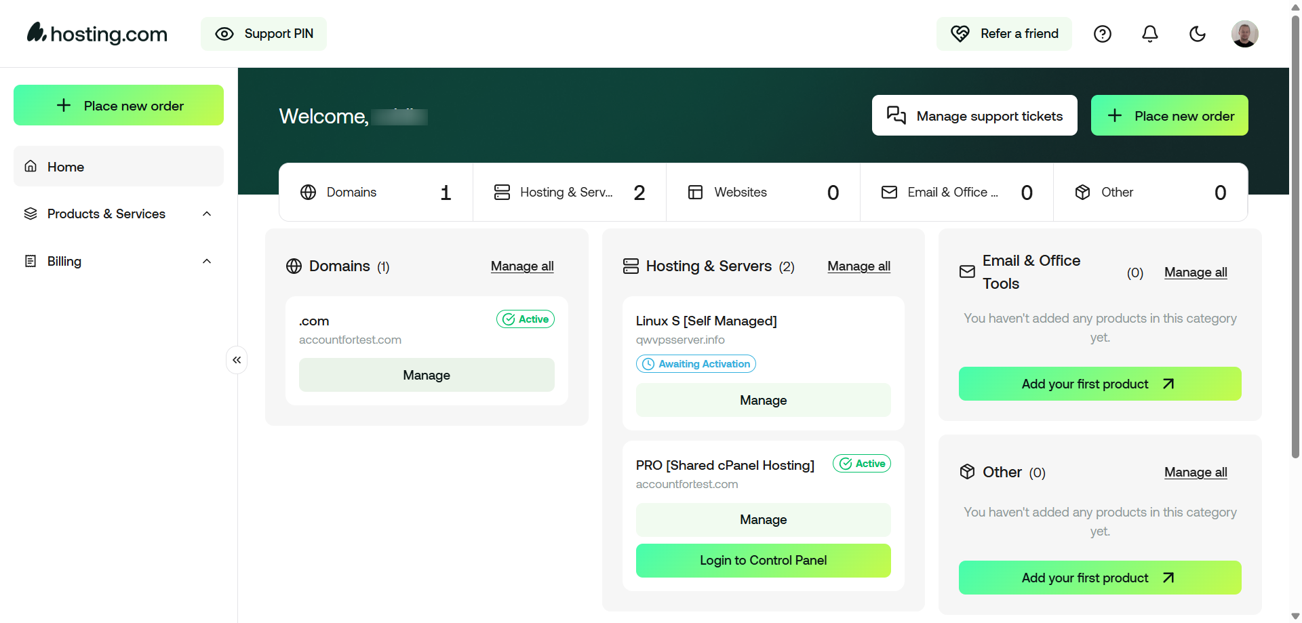This screenshot has height=623, width=1302.
Task: Click Manage support tickets button
Action: tap(974, 115)
